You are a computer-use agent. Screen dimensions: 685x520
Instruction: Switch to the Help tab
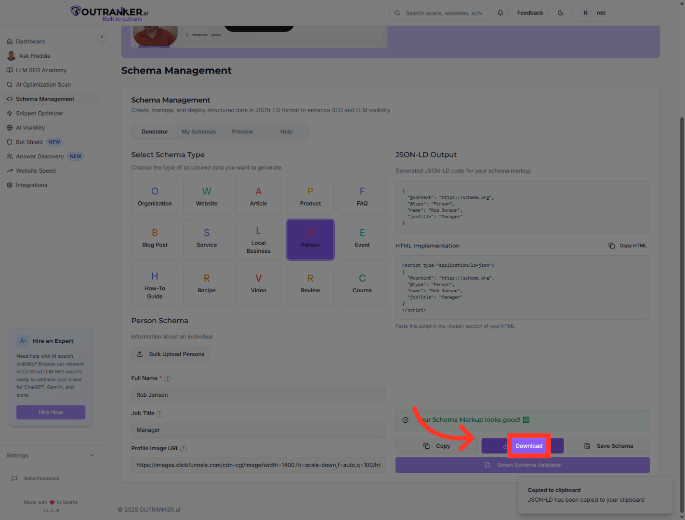click(286, 132)
